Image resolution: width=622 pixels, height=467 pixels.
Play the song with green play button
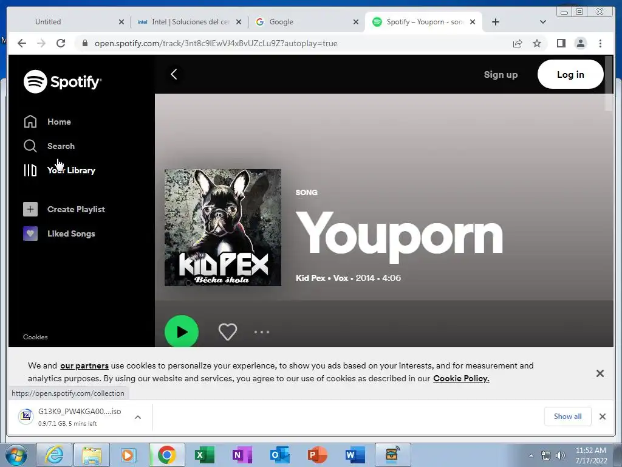[182, 331]
